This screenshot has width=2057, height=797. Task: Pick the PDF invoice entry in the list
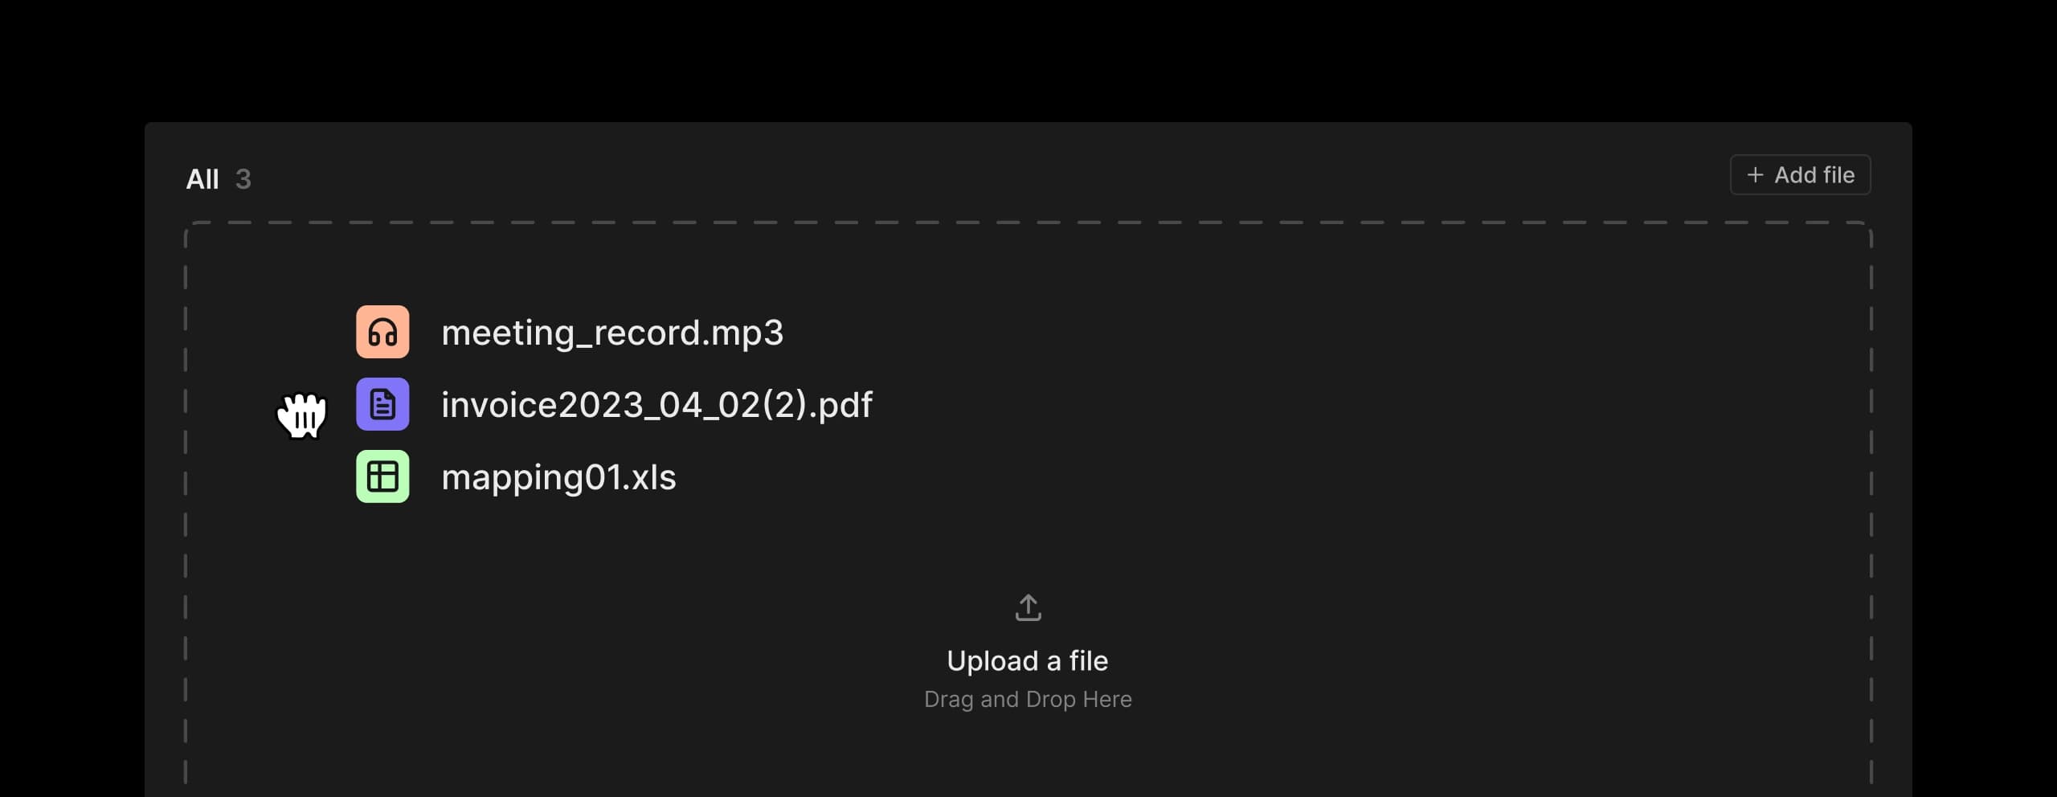point(656,405)
